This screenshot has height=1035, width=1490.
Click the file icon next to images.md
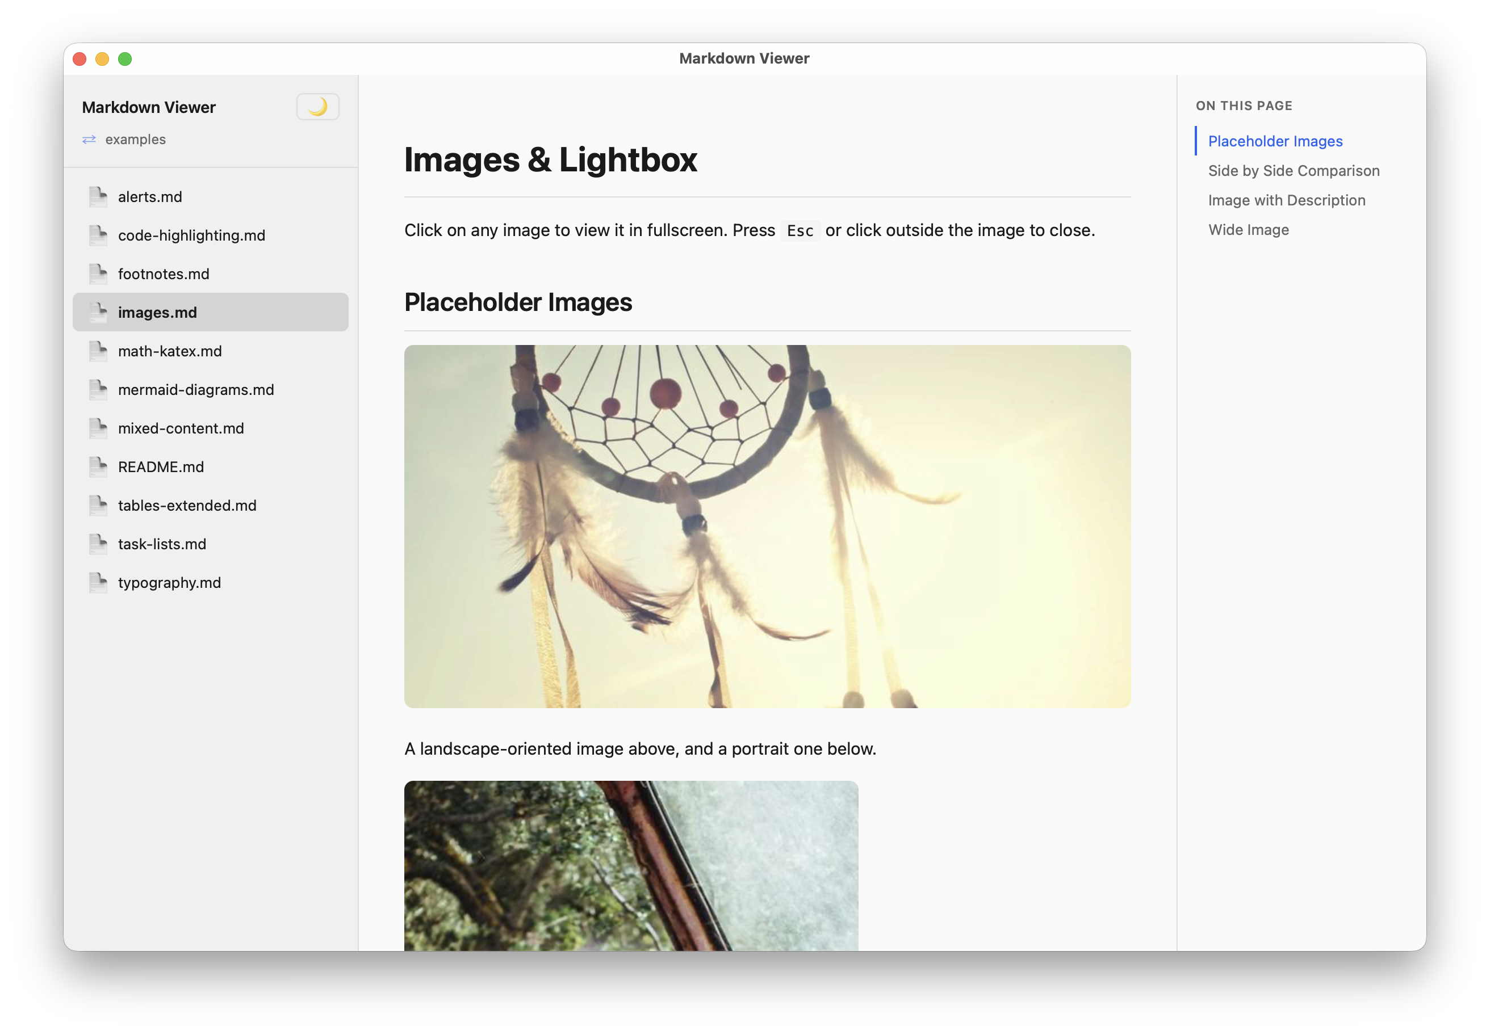98,312
